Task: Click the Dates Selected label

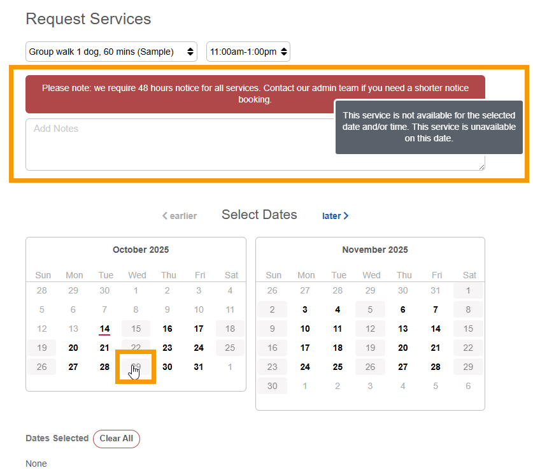Action: pos(56,439)
